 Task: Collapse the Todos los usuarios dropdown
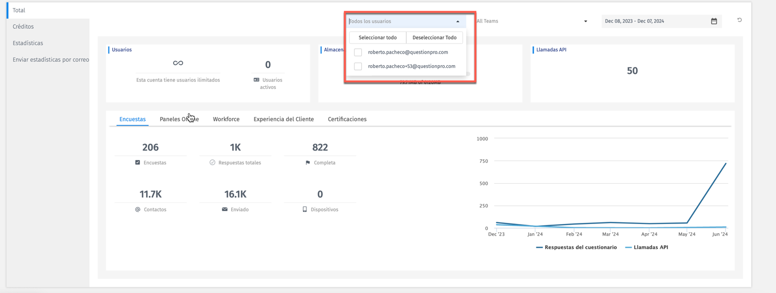[x=457, y=22]
